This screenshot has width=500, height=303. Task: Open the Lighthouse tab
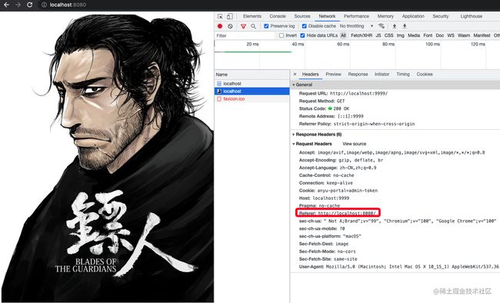coord(471,16)
